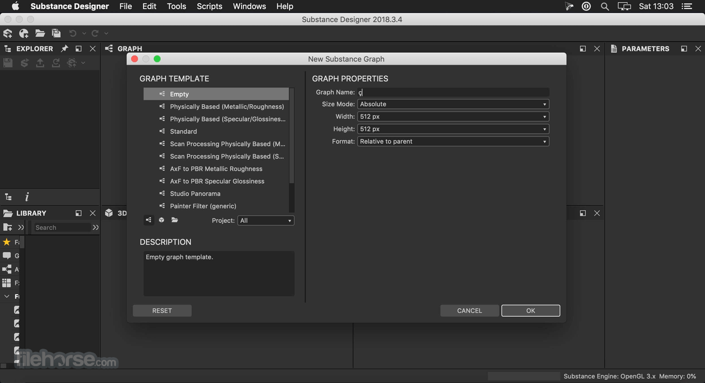
Task: Toggle the graph filter icon below the template list
Action: click(149, 220)
